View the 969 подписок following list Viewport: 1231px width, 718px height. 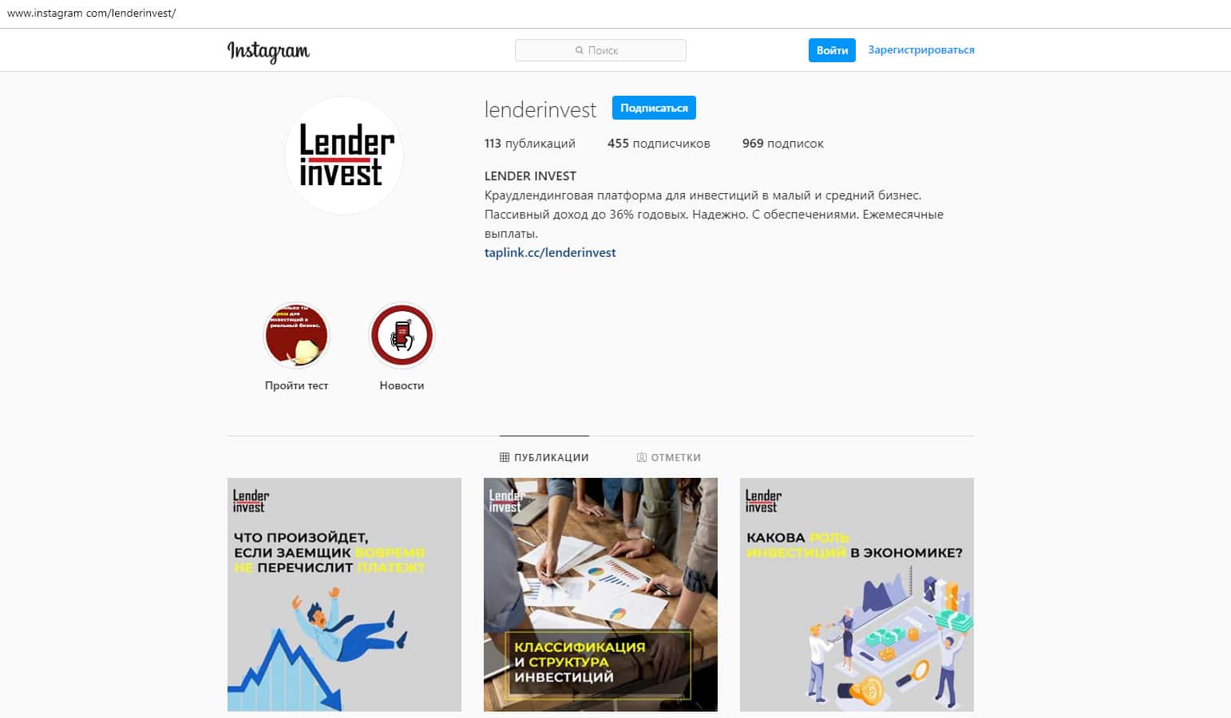(783, 144)
